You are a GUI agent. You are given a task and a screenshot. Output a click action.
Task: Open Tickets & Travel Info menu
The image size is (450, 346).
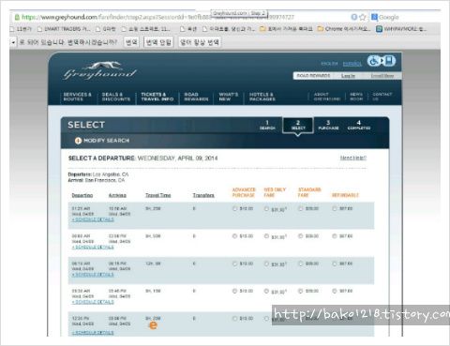[157, 97]
